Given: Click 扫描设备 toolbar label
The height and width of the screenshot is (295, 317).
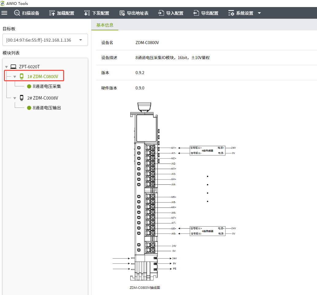Looking at the screenshot, I should pyautogui.click(x=31, y=13).
